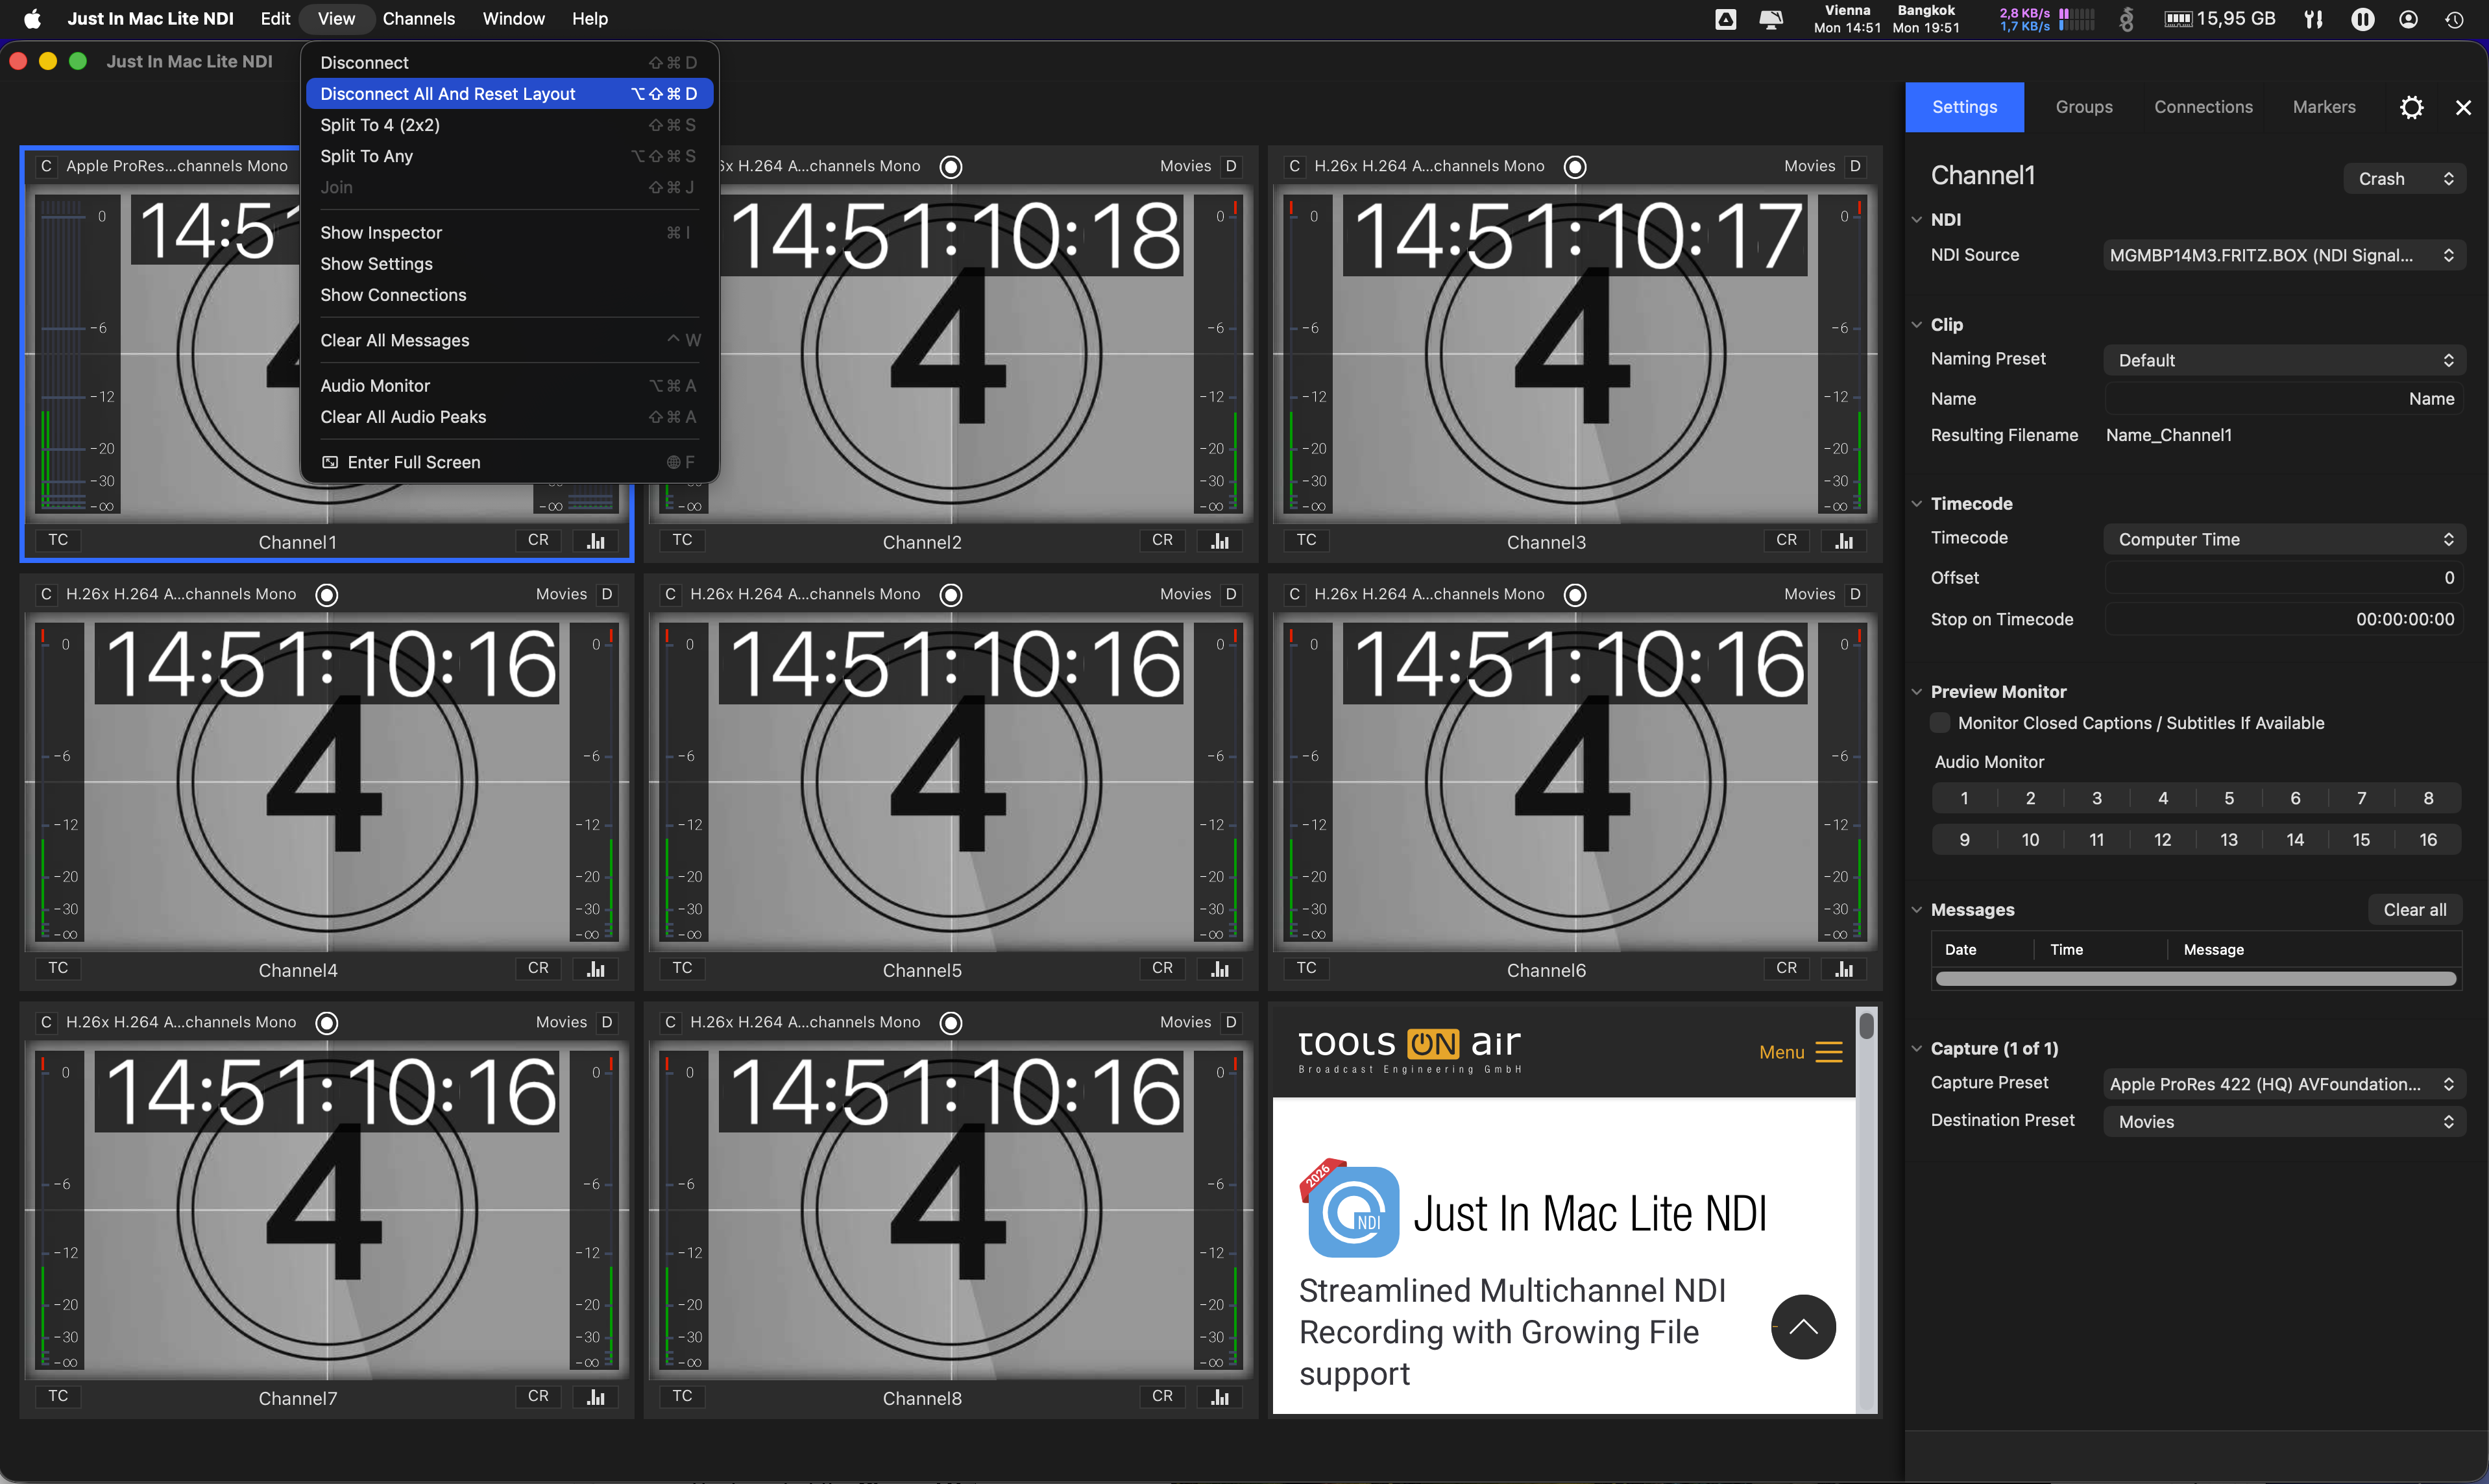Click the Messages horizontal scrollbar
The height and width of the screenshot is (1484, 2489).
pos(2195,979)
